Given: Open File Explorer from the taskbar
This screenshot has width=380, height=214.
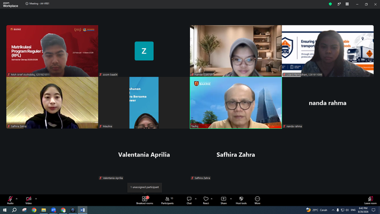Looking at the screenshot, I should coord(43,210).
